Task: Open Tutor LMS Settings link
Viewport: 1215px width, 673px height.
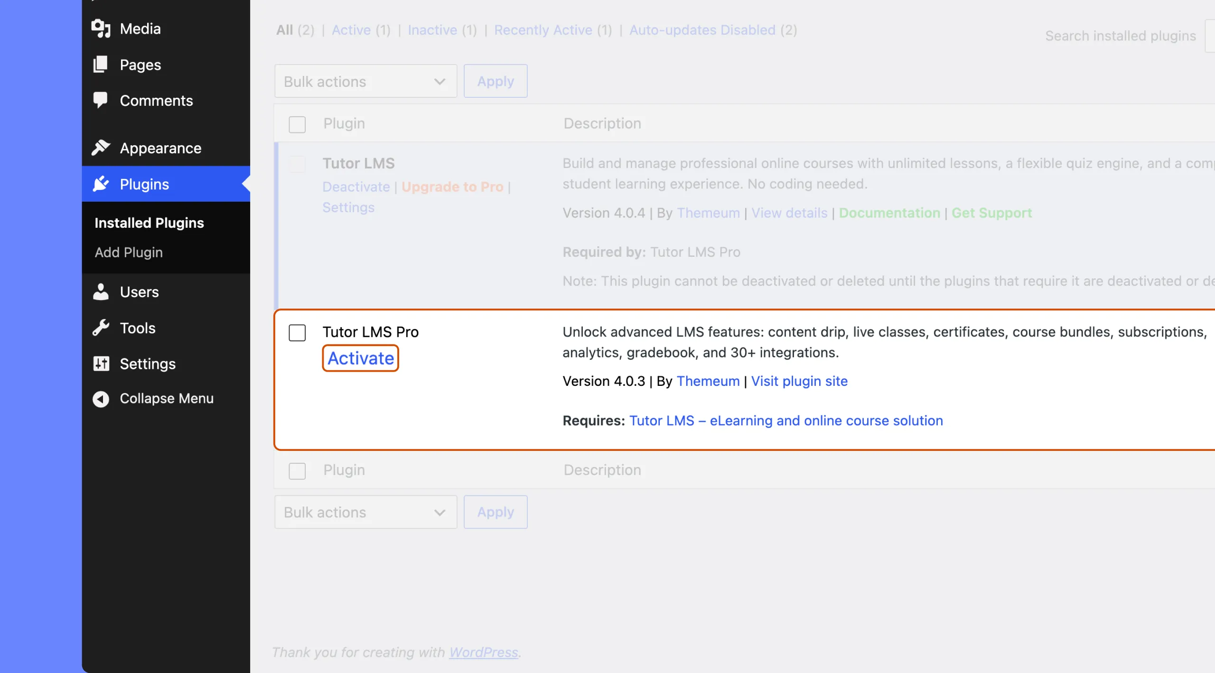Action: 348,207
